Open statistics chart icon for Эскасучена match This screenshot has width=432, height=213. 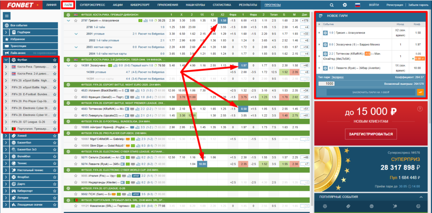tap(116, 66)
